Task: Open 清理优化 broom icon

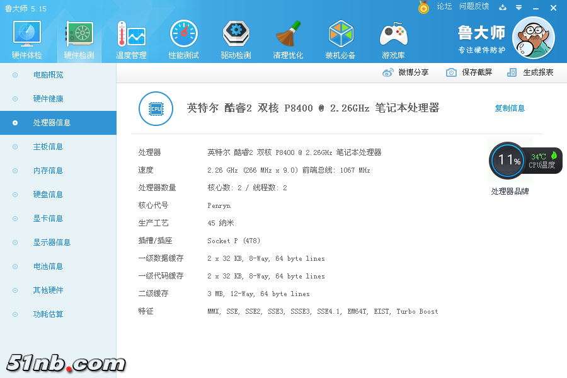Action: [288, 34]
